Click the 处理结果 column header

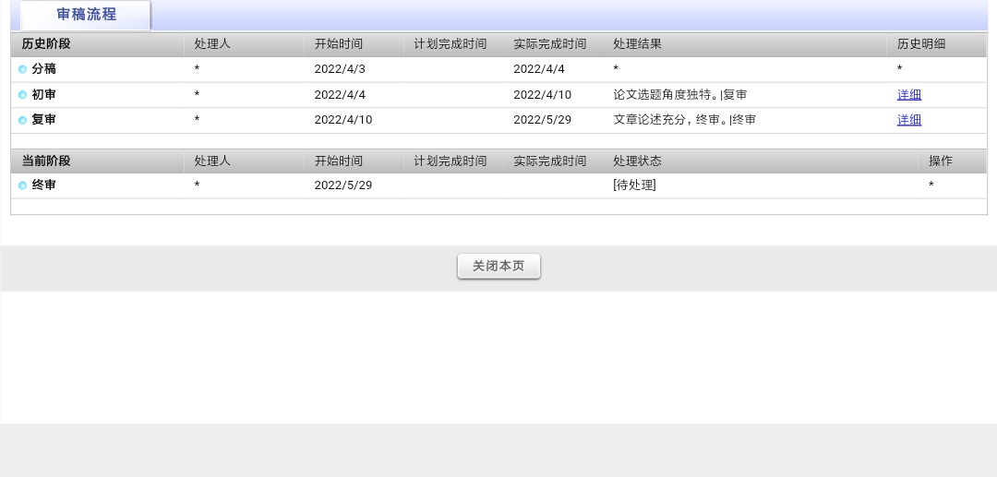637,44
